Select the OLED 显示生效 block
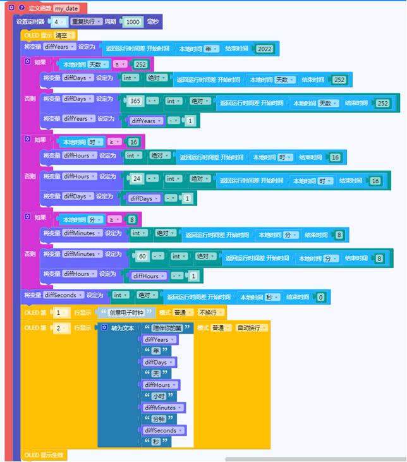Image resolution: width=407 pixels, height=462 pixels. tap(44, 455)
